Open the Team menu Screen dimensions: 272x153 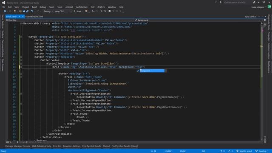(52, 7)
